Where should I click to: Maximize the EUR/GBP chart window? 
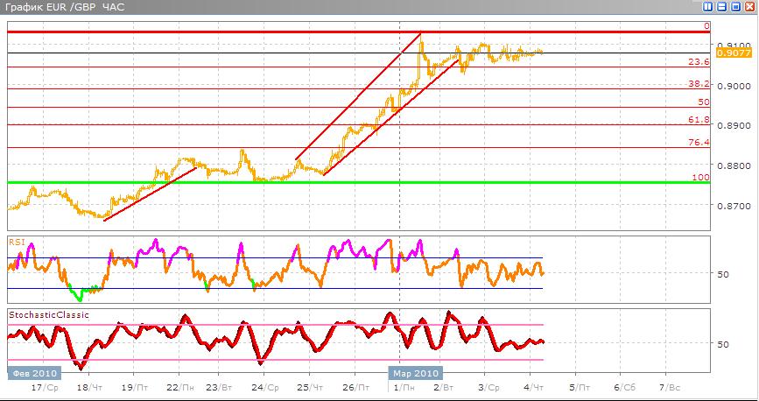coord(735,7)
